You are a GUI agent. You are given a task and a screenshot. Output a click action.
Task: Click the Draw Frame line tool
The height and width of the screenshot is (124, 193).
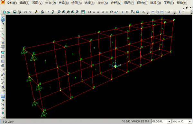pyautogui.click(x=3, y=34)
